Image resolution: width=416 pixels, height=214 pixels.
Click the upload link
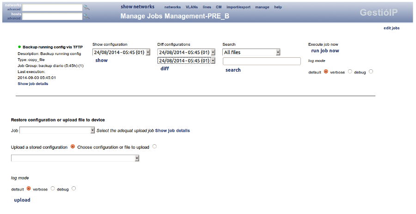pyautogui.click(x=22, y=200)
